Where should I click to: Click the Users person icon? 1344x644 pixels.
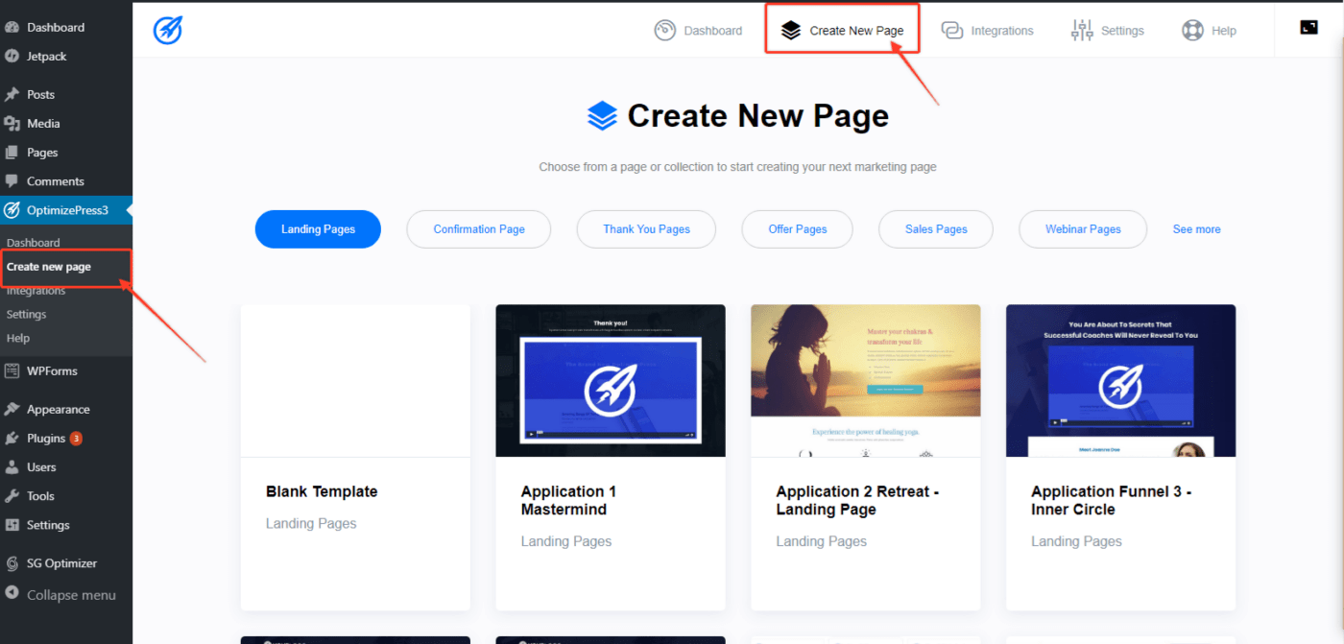click(12, 467)
